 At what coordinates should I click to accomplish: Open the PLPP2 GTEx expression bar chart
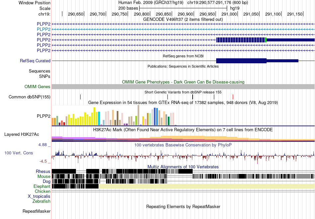pyautogui.click(x=114, y=115)
